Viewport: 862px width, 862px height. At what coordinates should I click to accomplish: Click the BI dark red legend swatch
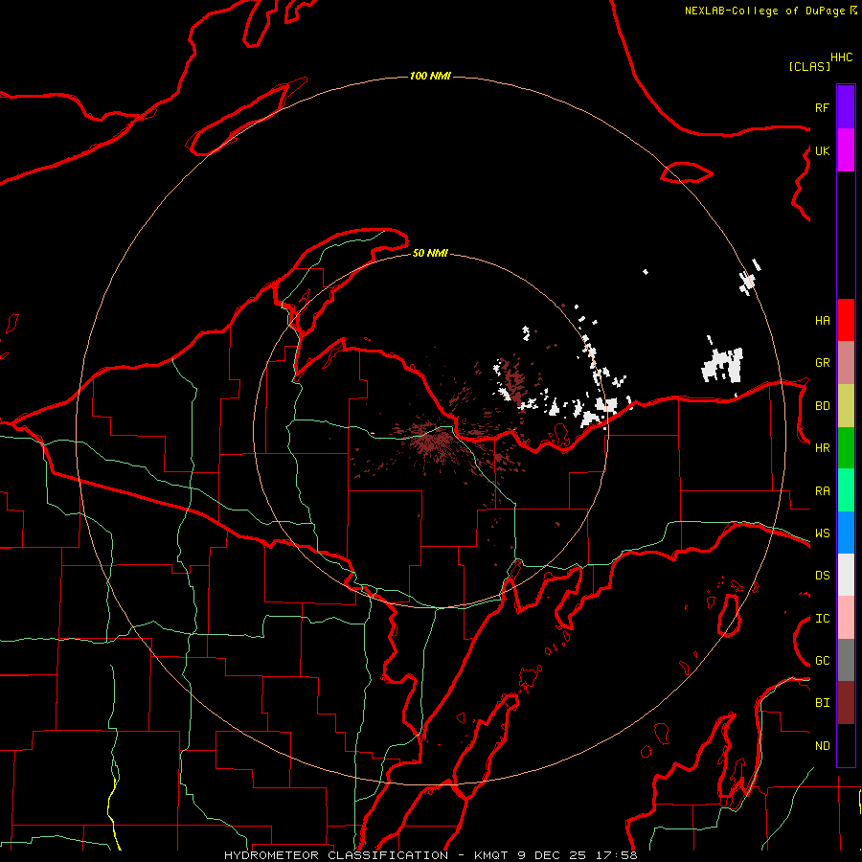coord(846,703)
